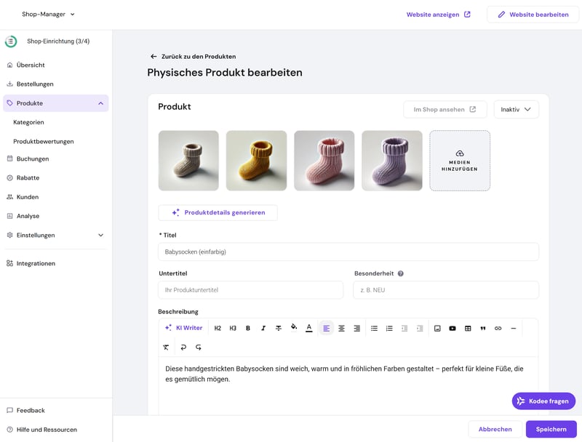582x442 pixels.
Task: Open Kategorien under Produkte
Action: coord(29,122)
